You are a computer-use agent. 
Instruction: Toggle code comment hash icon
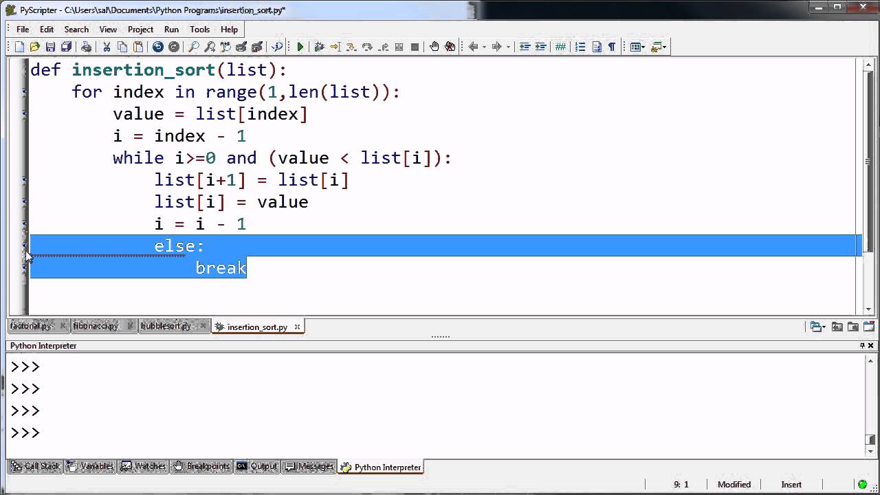pyautogui.click(x=560, y=47)
